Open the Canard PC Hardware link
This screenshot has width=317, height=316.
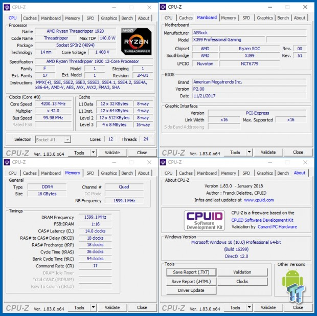[x=277, y=227]
